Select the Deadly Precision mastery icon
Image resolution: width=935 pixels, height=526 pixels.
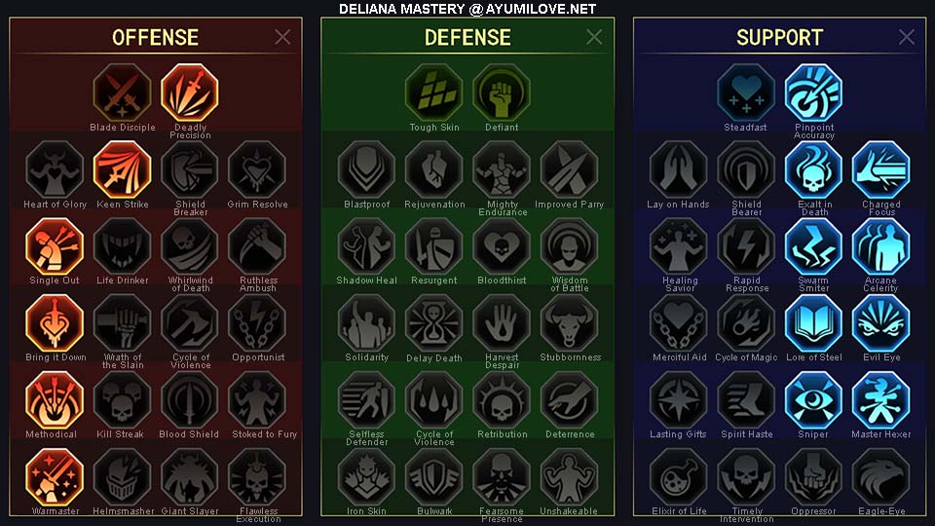click(190, 94)
